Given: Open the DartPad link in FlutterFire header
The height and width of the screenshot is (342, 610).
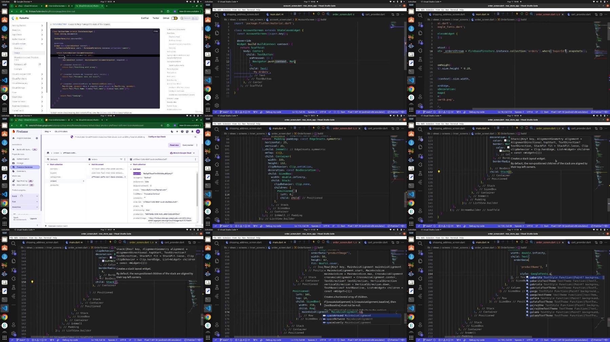Looking at the screenshot, I should pyautogui.click(x=145, y=18).
